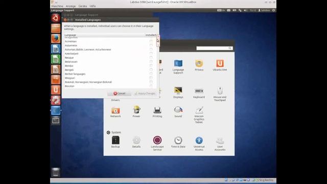Open Network settings icon

click(x=115, y=112)
